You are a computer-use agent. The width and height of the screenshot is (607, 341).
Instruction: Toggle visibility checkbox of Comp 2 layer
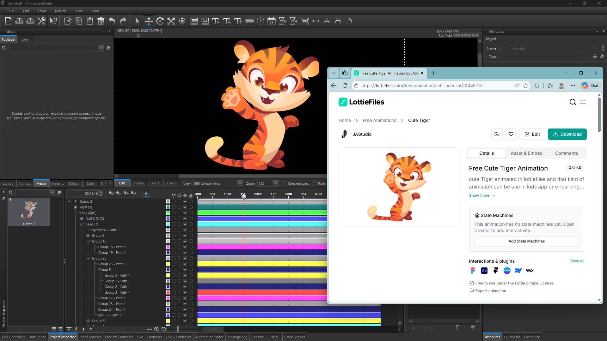185,201
